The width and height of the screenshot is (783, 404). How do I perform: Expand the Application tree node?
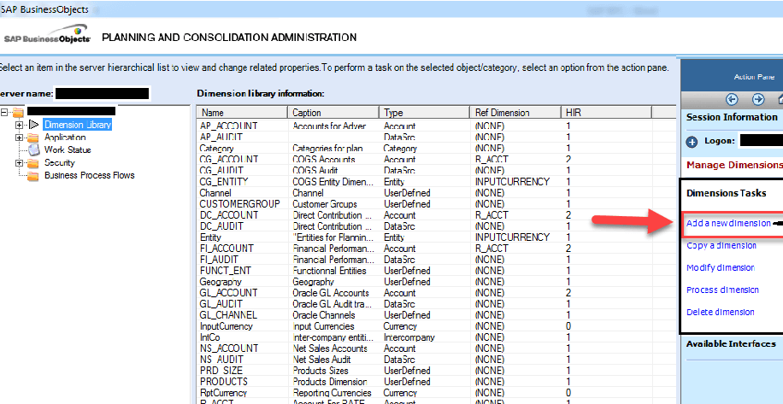(19, 137)
